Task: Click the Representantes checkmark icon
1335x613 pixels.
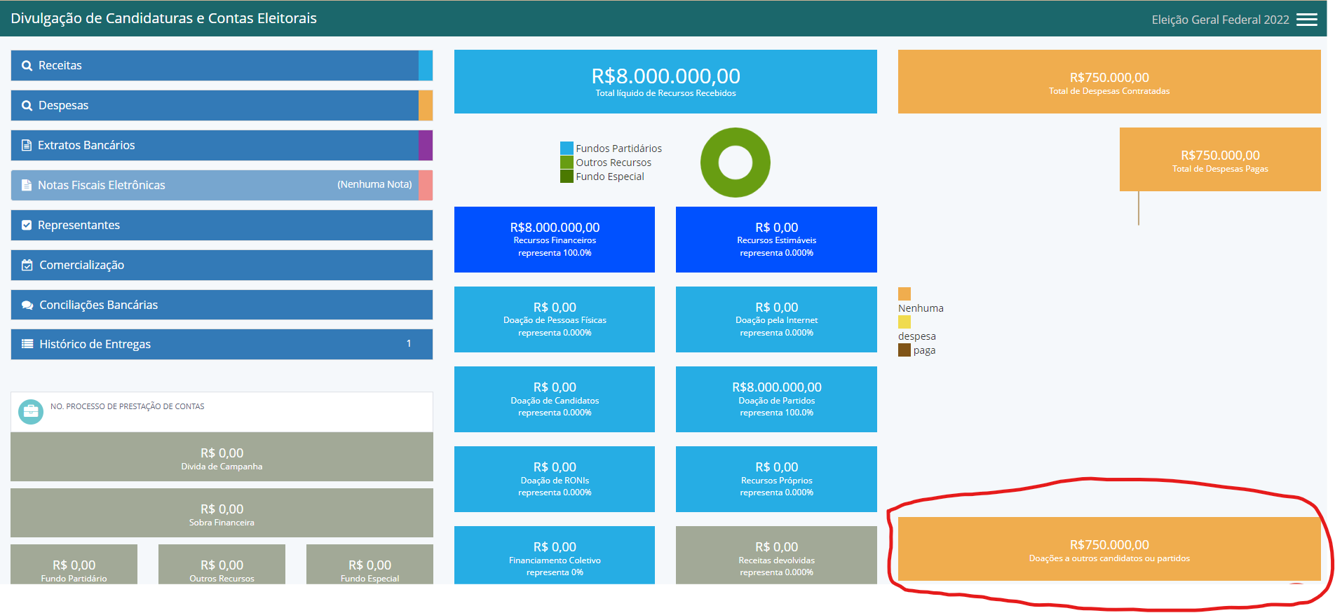Action: 27,226
